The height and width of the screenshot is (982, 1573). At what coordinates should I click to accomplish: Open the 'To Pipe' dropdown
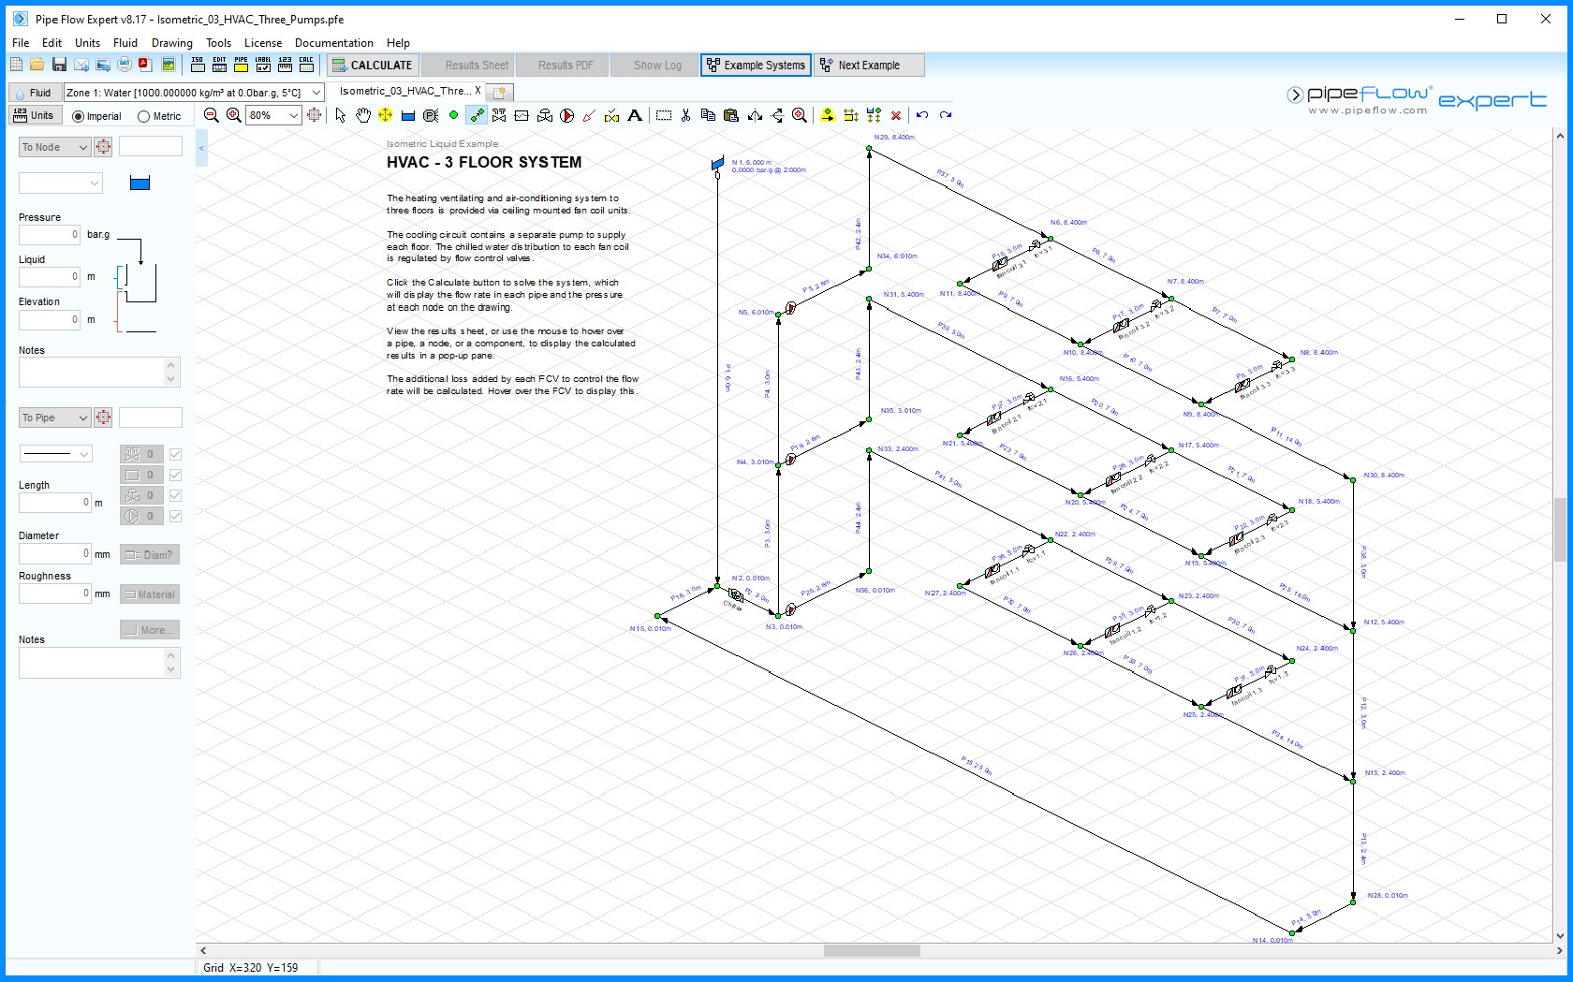coord(54,418)
